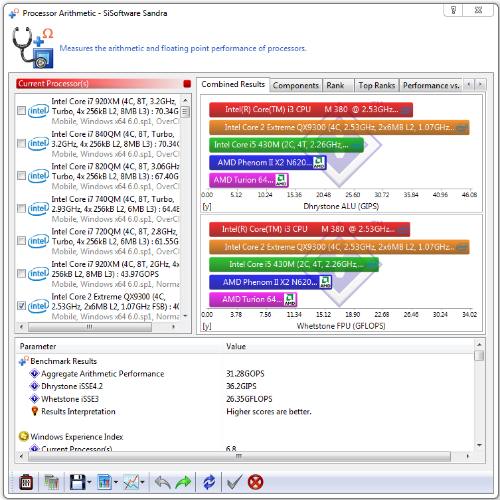The height and width of the screenshot is (500, 500).
Task: Click Intel logo beside Core i7 740QM
Action: click(x=39, y=208)
